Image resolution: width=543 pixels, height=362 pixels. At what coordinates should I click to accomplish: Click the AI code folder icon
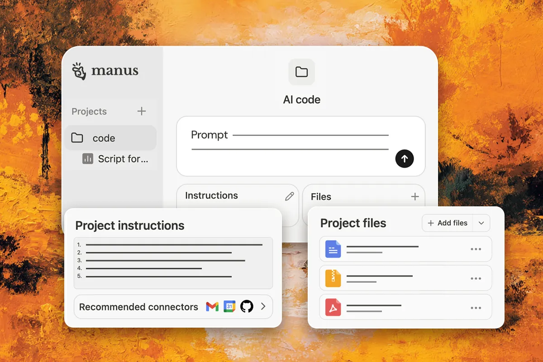301,72
